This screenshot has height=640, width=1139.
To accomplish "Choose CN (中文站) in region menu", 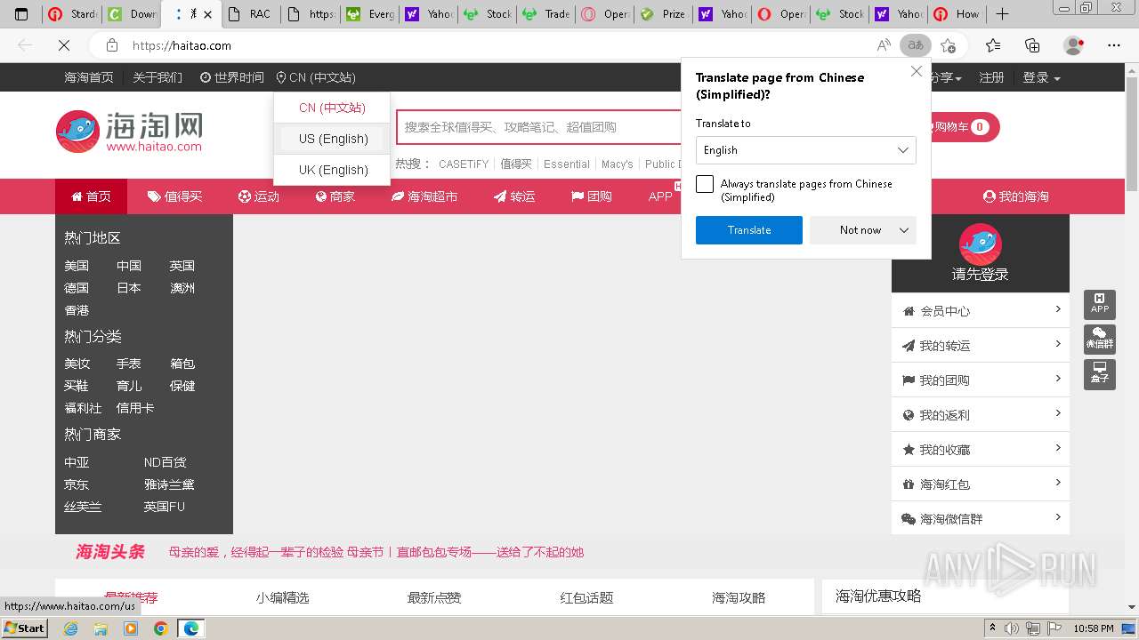I will click(x=332, y=108).
